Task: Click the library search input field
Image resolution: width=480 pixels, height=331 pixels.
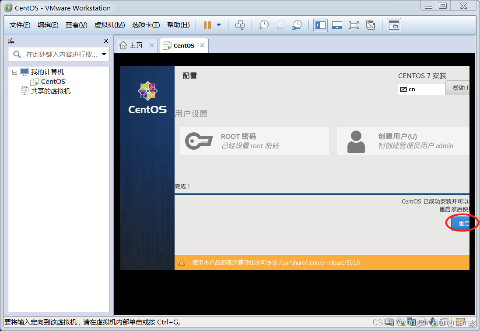Action: 59,55
